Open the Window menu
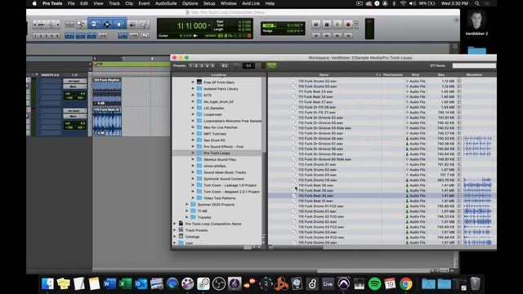This screenshot has width=523, height=294. 229,3
